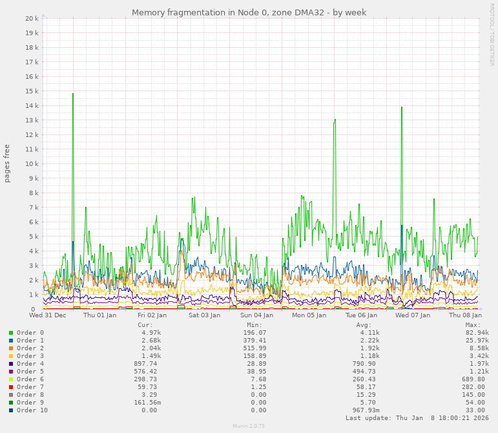Click the 'Order 9' legend label
This screenshot has height=433, width=498.
coord(30,403)
